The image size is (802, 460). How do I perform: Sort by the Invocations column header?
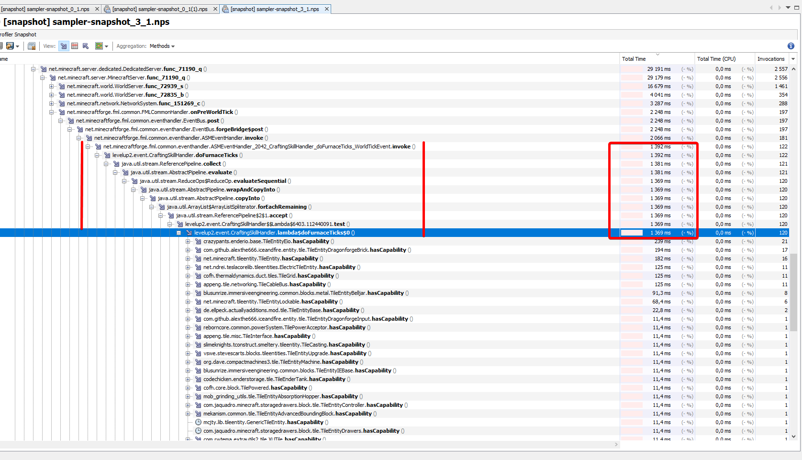point(771,59)
